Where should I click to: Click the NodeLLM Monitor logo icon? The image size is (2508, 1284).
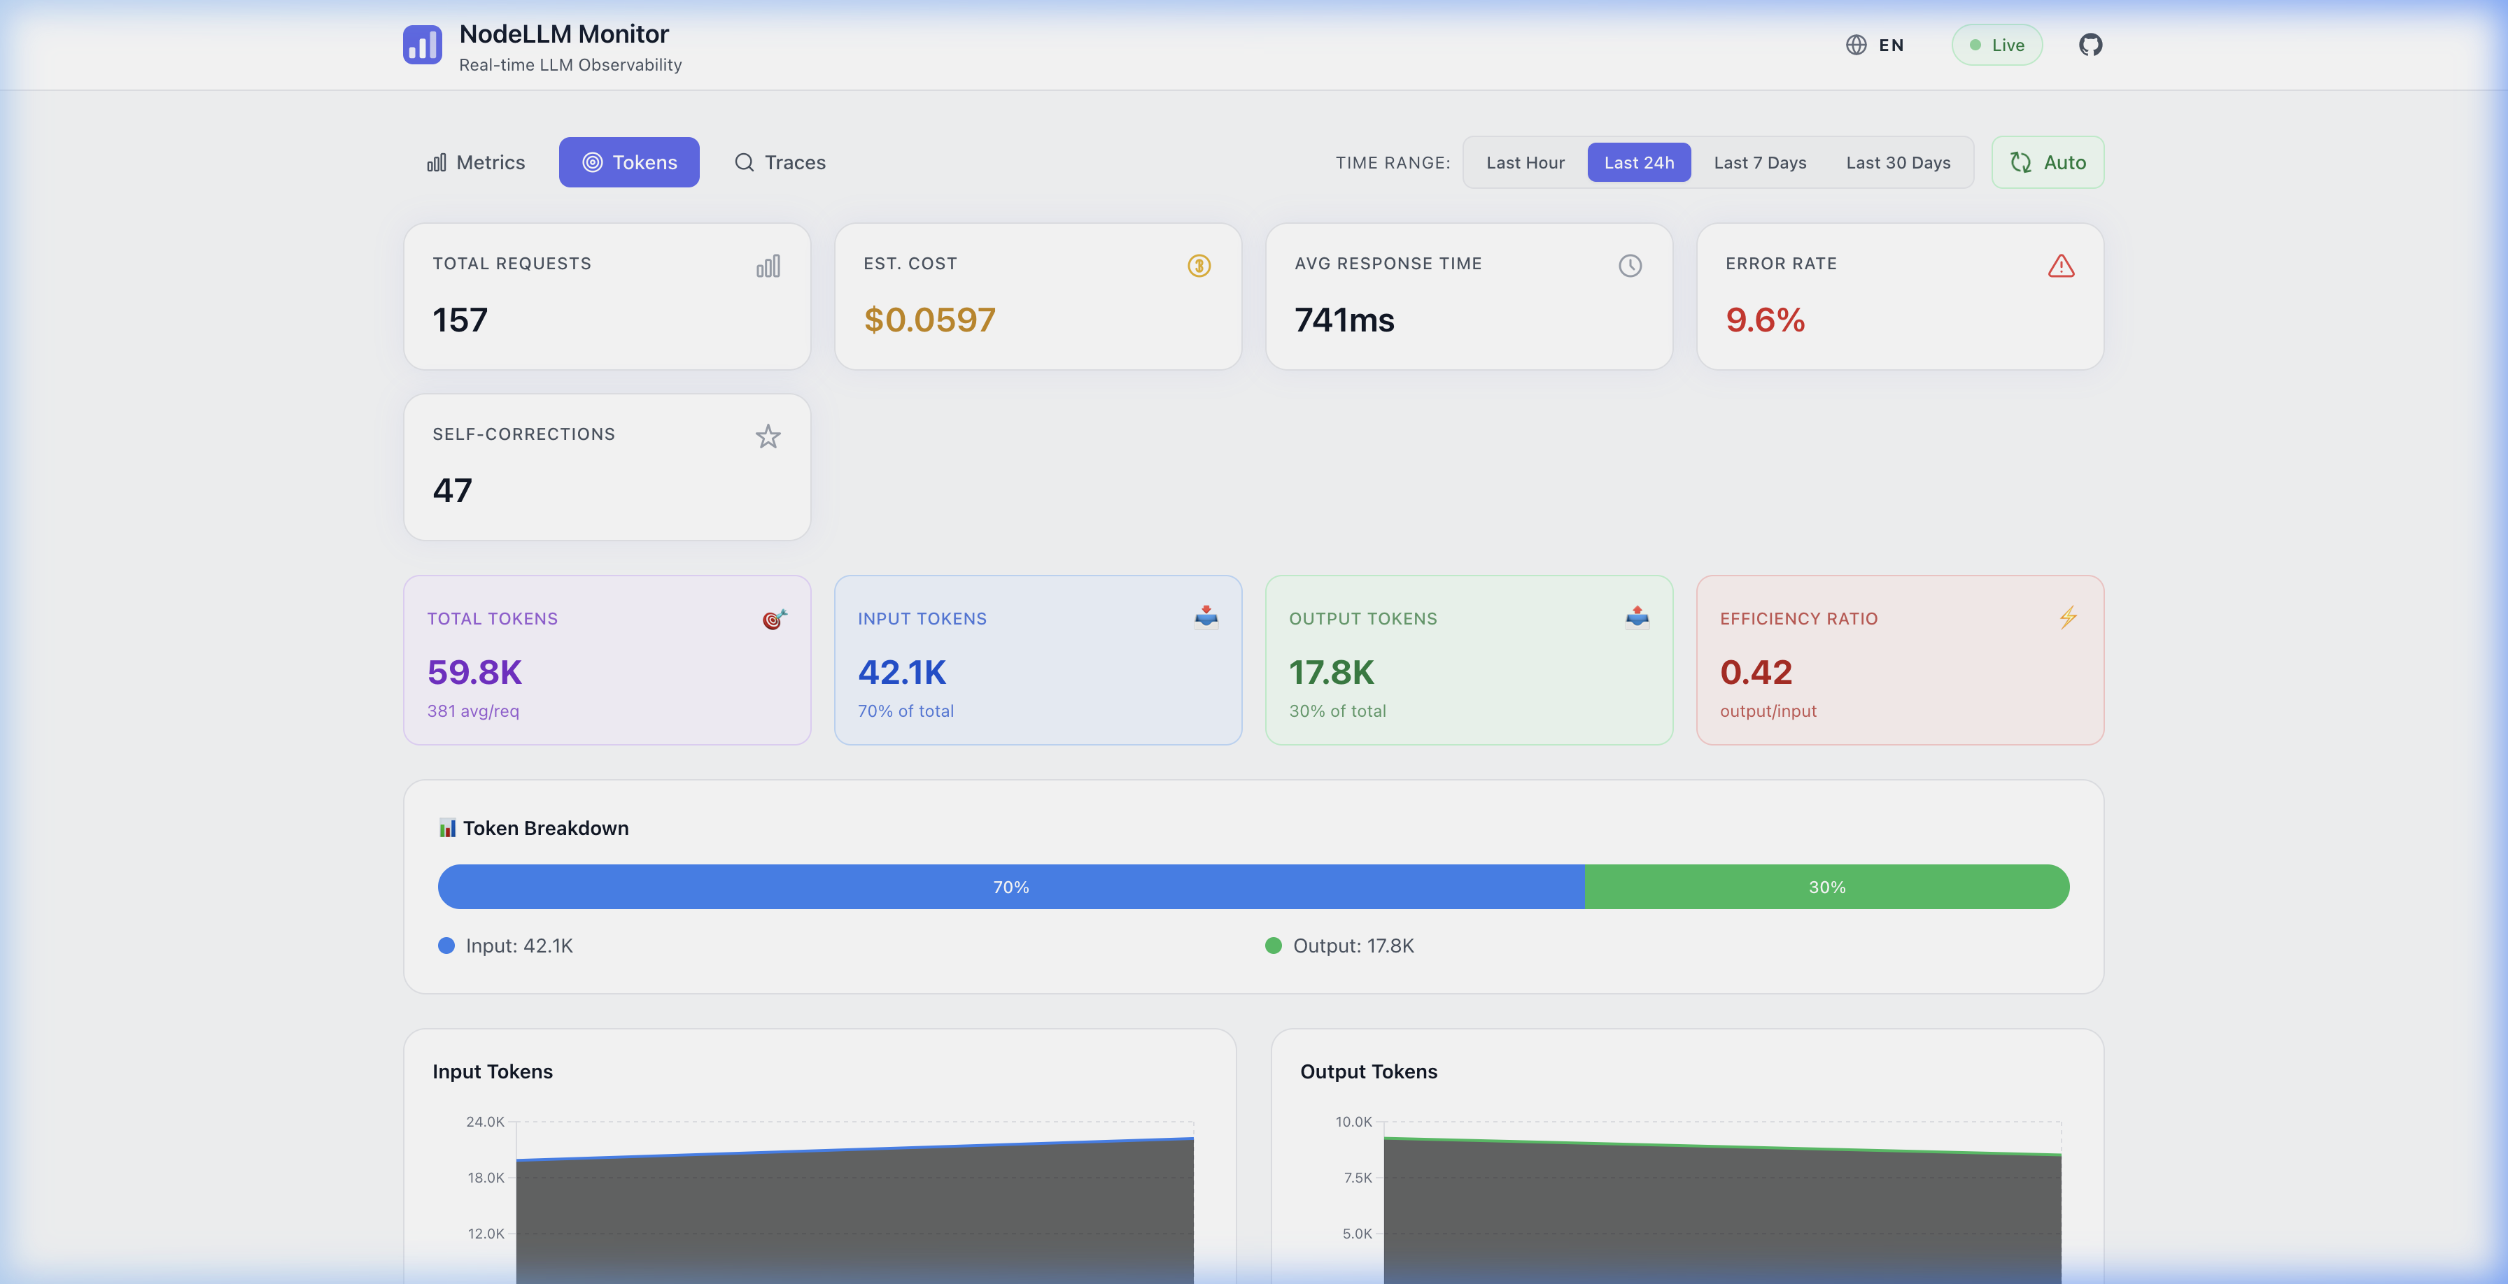(x=423, y=45)
